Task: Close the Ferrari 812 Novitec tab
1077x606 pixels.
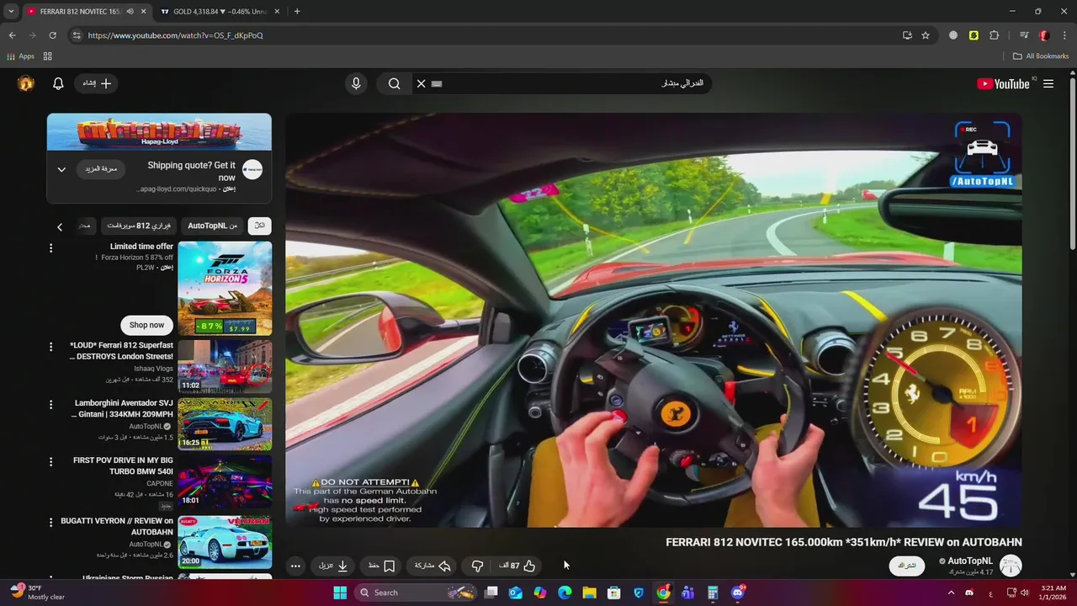Action: tap(143, 12)
